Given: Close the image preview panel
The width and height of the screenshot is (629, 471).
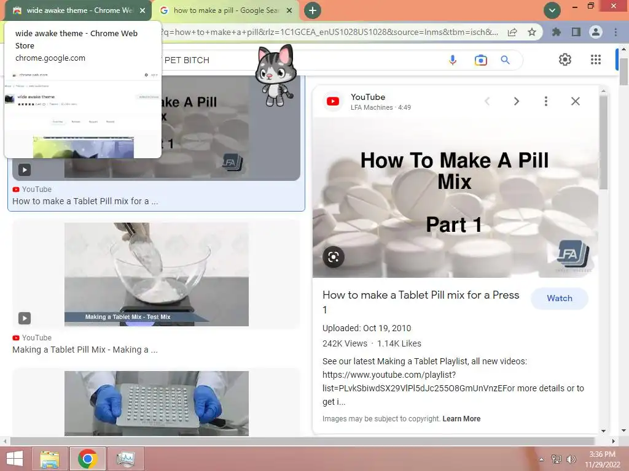Looking at the screenshot, I should 575,101.
